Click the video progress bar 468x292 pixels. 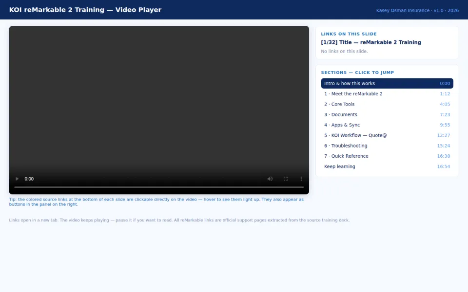point(159,187)
